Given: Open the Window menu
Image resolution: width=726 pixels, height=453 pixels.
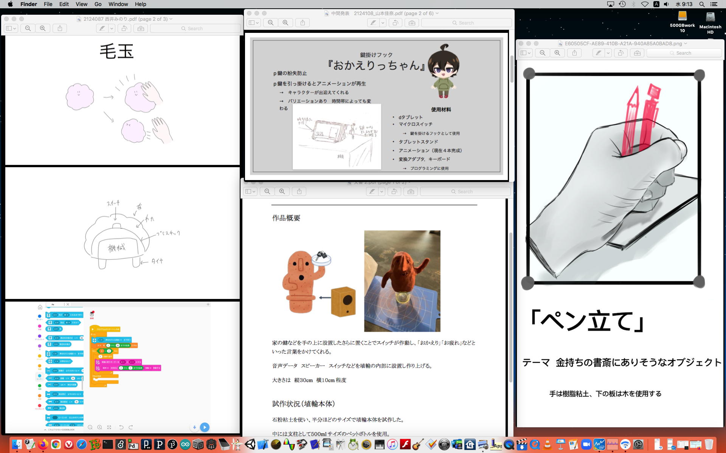Looking at the screenshot, I should (118, 4).
